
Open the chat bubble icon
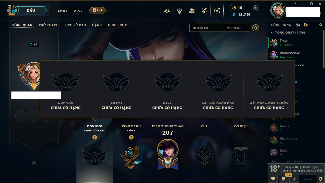(273, 179)
